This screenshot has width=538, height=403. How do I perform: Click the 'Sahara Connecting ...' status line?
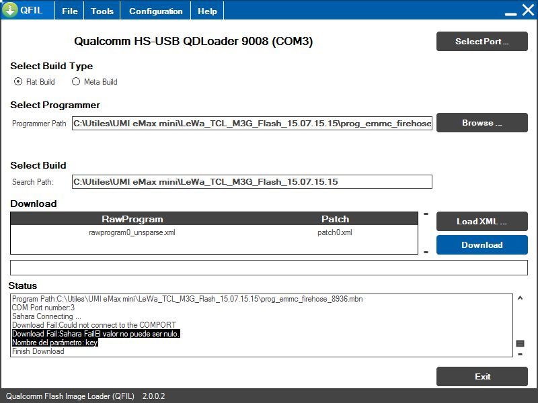pyautogui.click(x=46, y=316)
